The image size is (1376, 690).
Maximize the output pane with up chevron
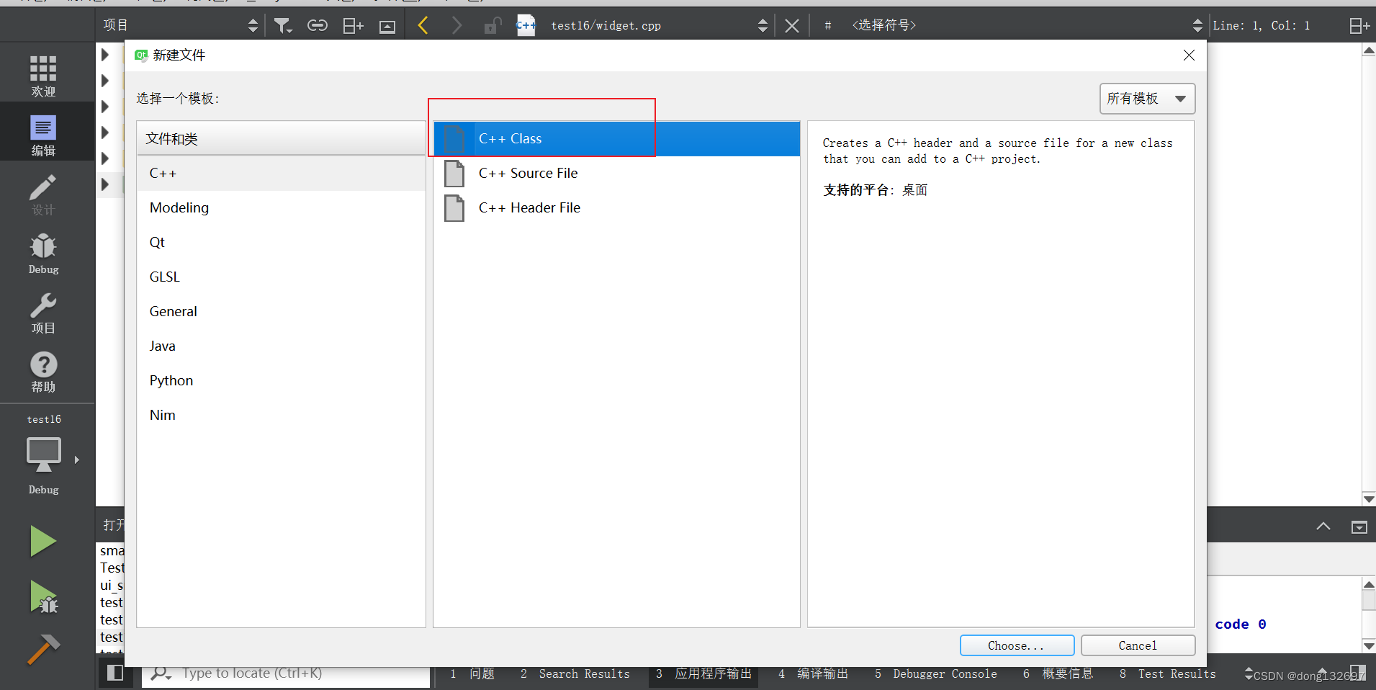1323,527
